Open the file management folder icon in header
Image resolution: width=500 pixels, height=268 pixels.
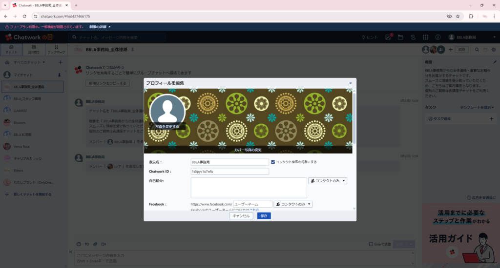tap(400, 38)
